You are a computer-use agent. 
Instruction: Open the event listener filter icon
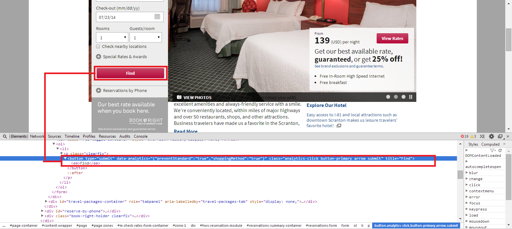coord(493,150)
